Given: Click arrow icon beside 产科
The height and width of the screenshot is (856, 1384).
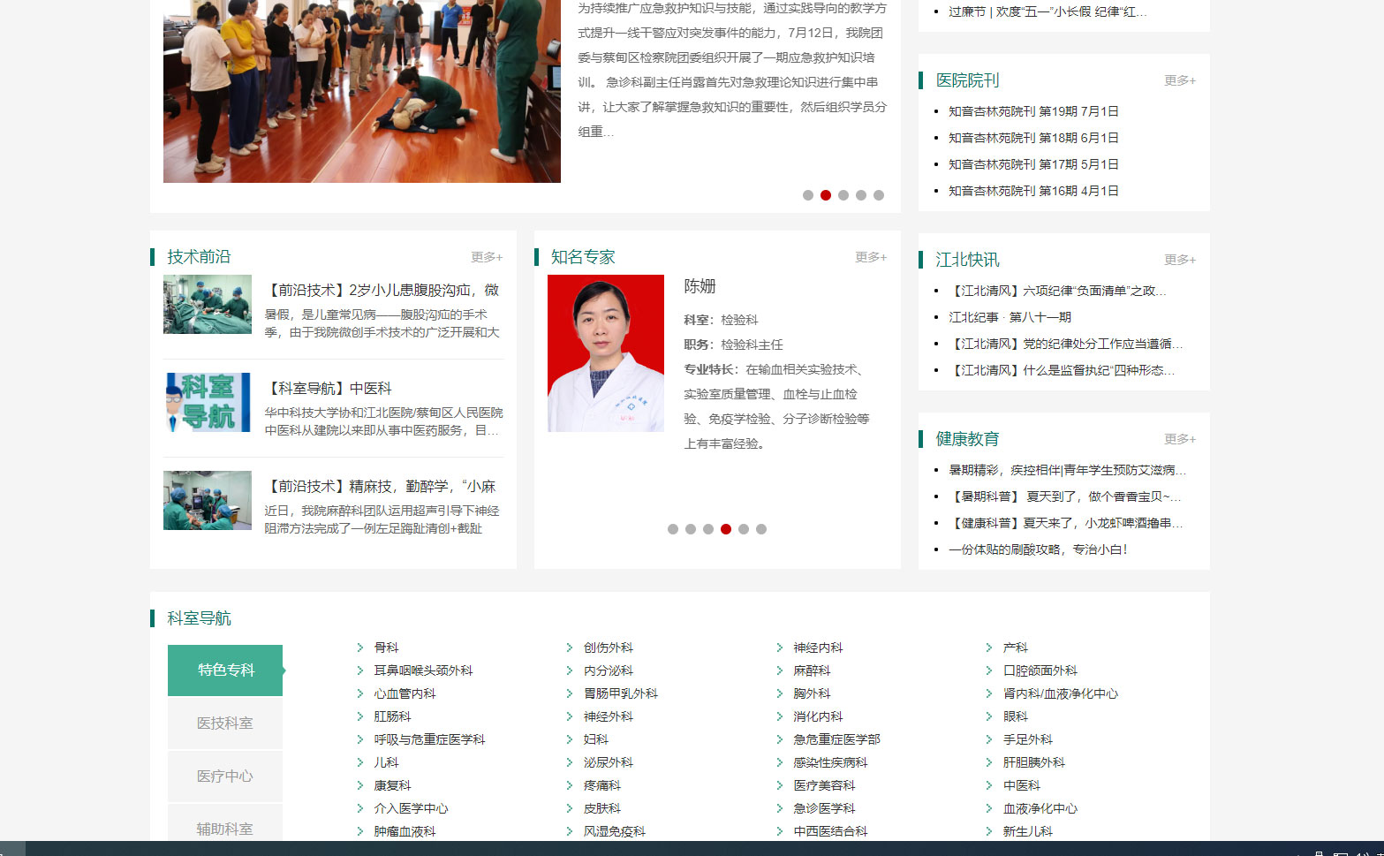Looking at the screenshot, I should 989,648.
